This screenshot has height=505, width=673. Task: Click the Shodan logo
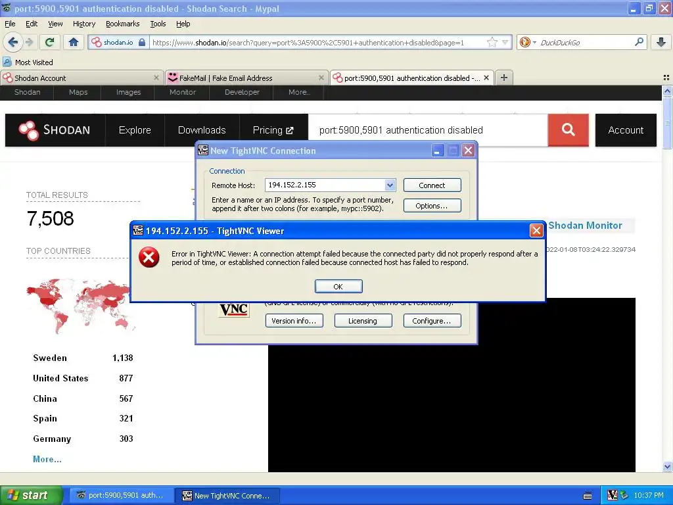tap(55, 130)
